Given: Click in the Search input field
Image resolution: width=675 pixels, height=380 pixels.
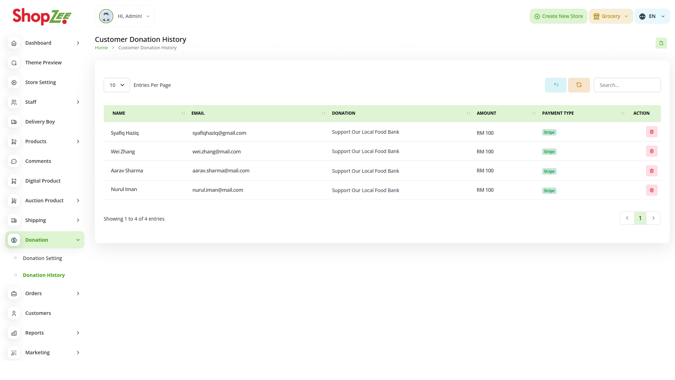Looking at the screenshot, I should (x=627, y=85).
